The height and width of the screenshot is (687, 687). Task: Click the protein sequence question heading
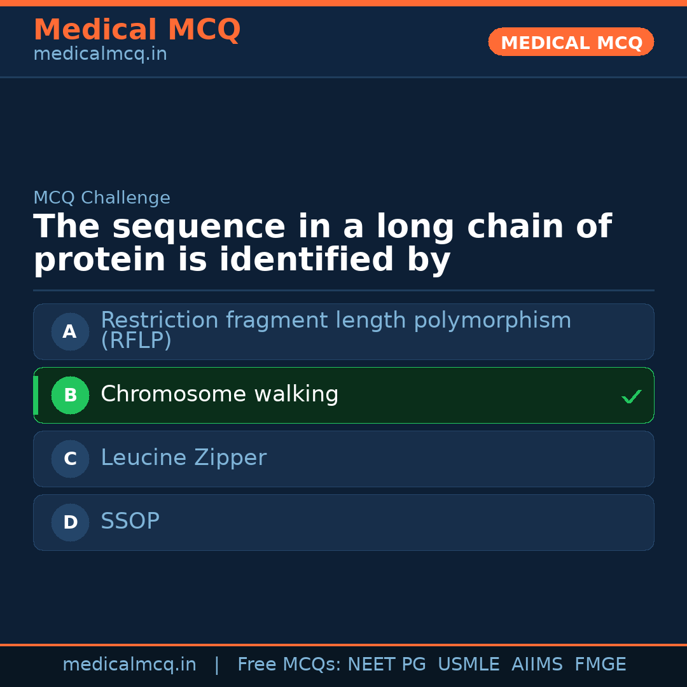[x=322, y=244]
